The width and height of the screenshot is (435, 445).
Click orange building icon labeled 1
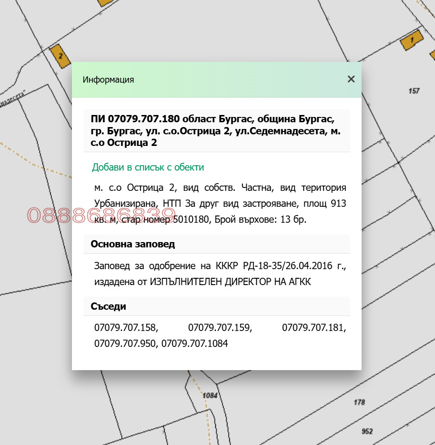411,41
